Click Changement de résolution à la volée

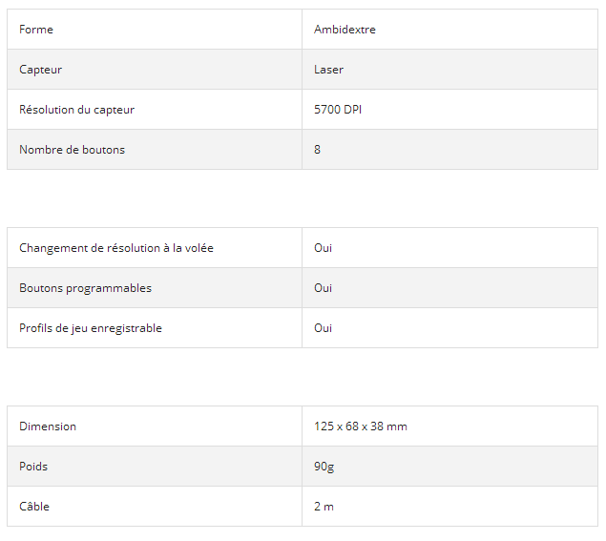click(116, 248)
